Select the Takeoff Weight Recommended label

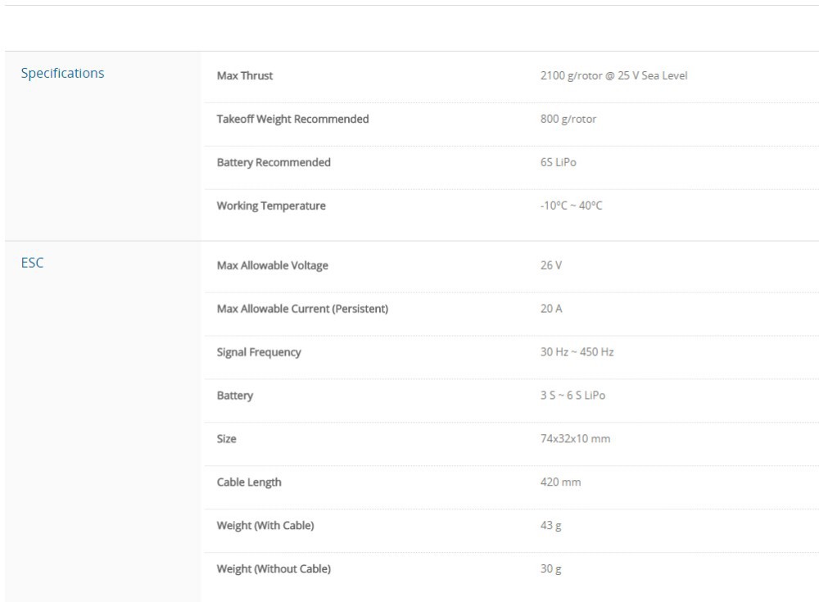292,120
